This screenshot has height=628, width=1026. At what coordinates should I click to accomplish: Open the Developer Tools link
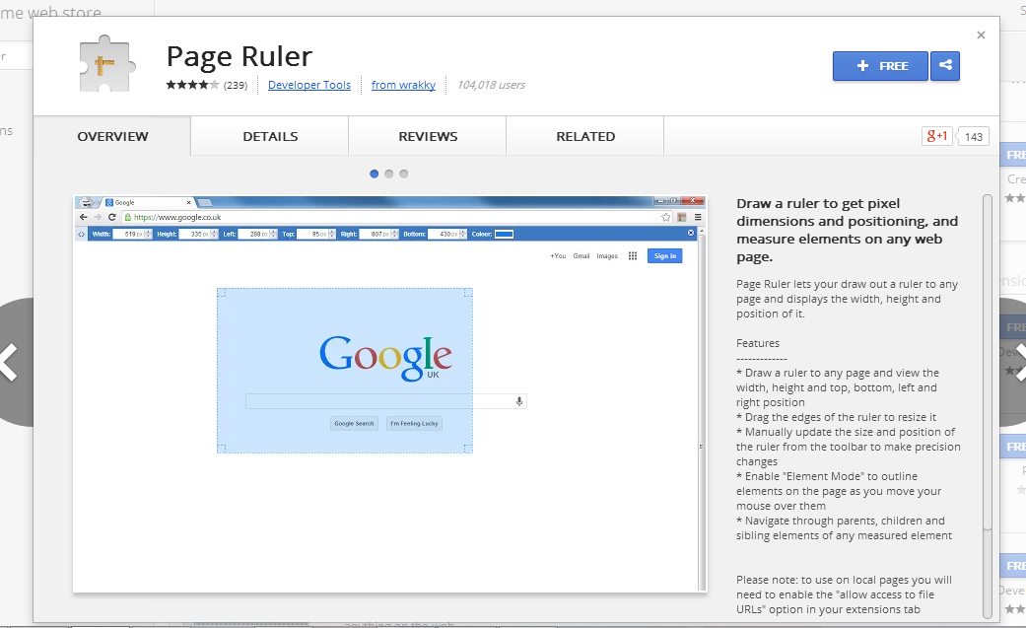pos(309,85)
